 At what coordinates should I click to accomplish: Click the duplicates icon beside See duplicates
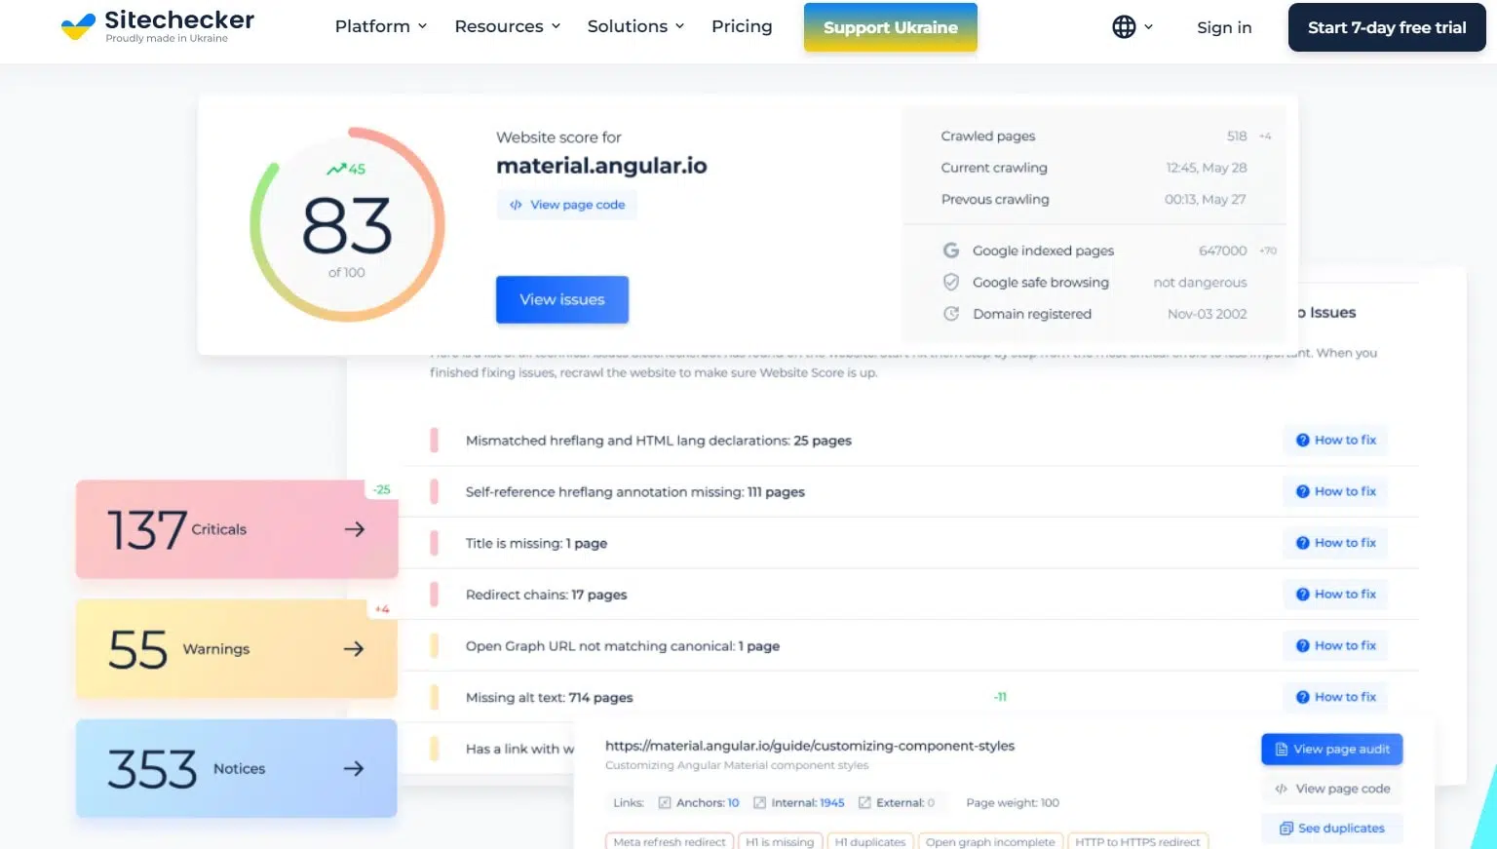coord(1286,829)
